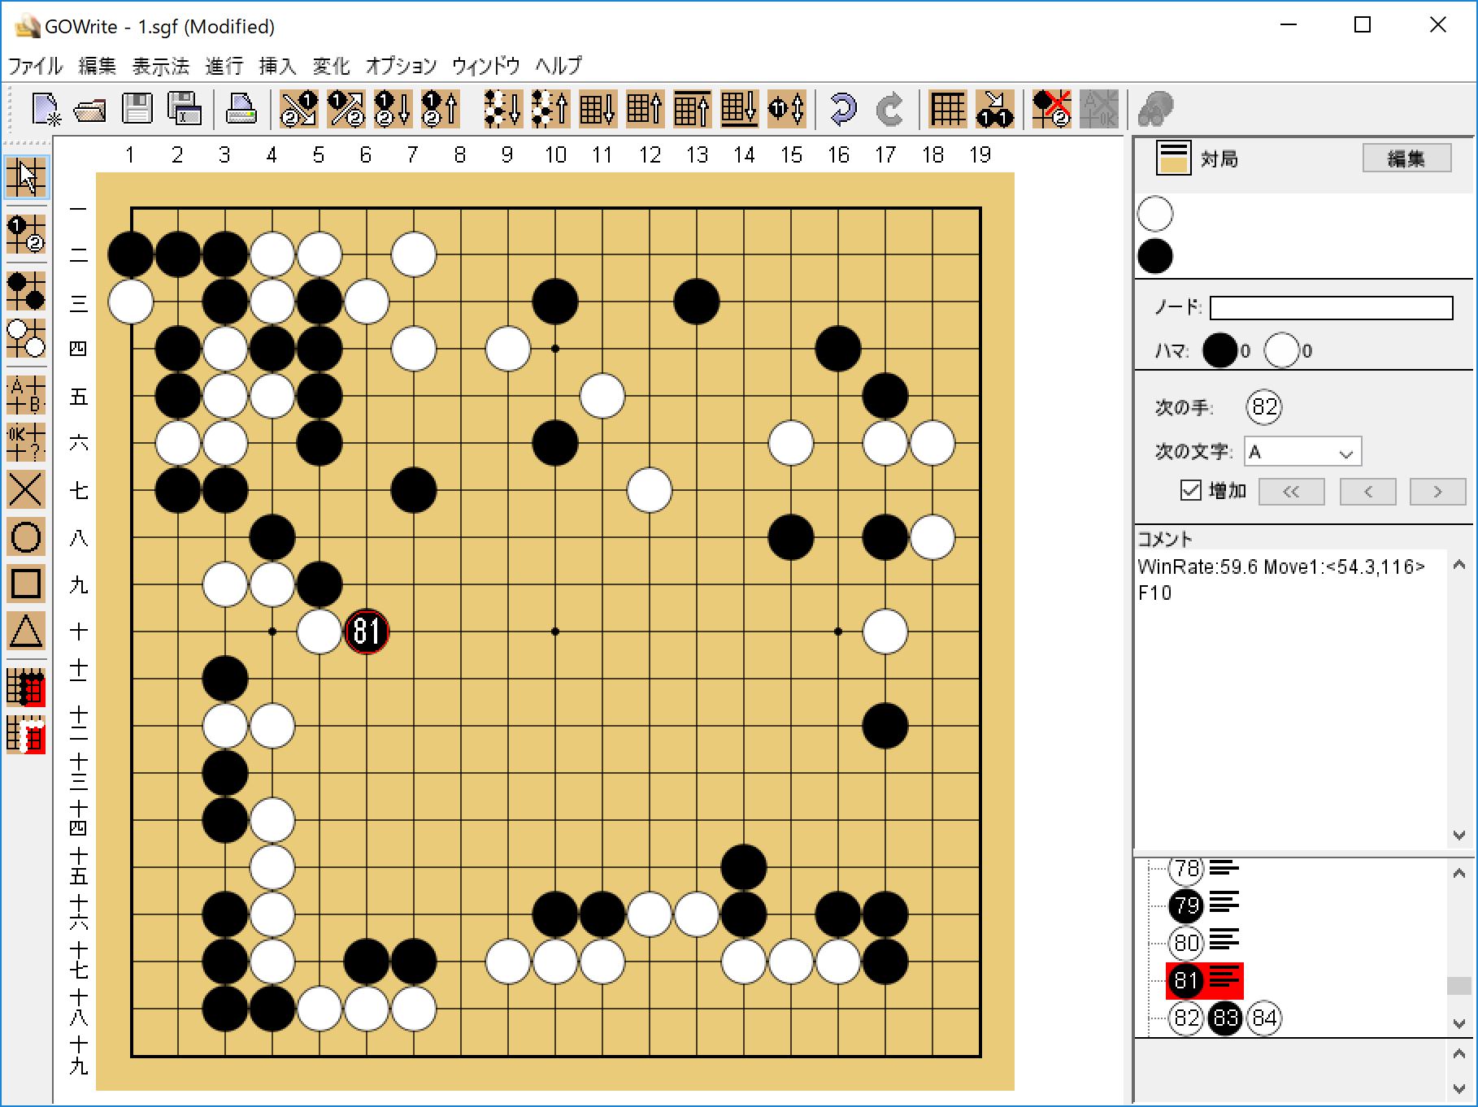Select the cross mark tool

pyautogui.click(x=26, y=490)
